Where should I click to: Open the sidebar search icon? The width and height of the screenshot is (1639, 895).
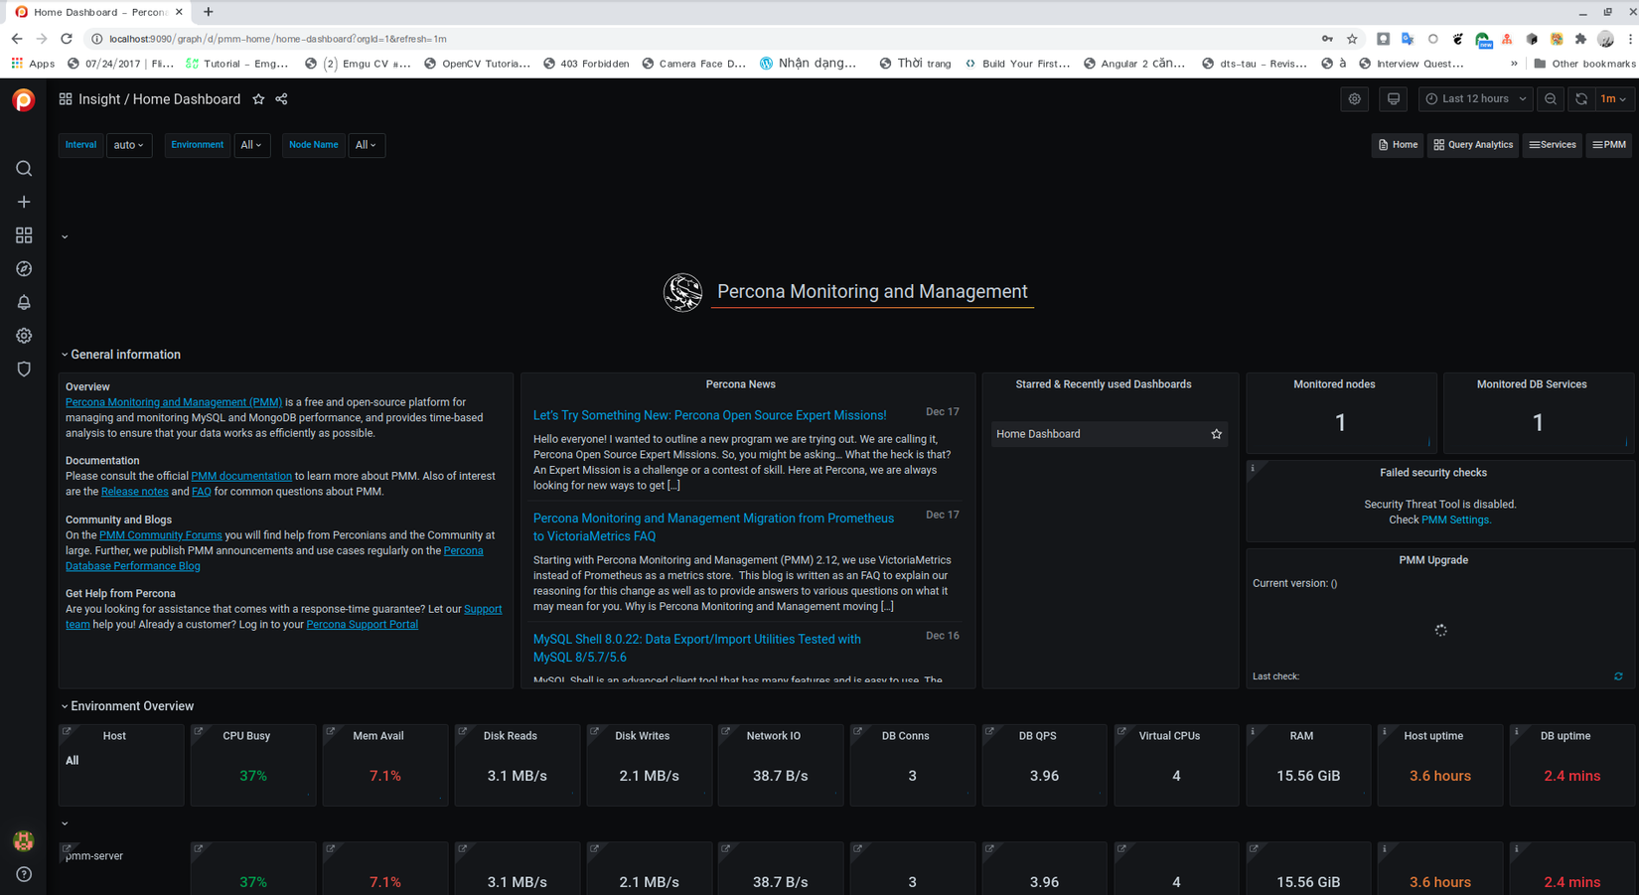click(24, 169)
